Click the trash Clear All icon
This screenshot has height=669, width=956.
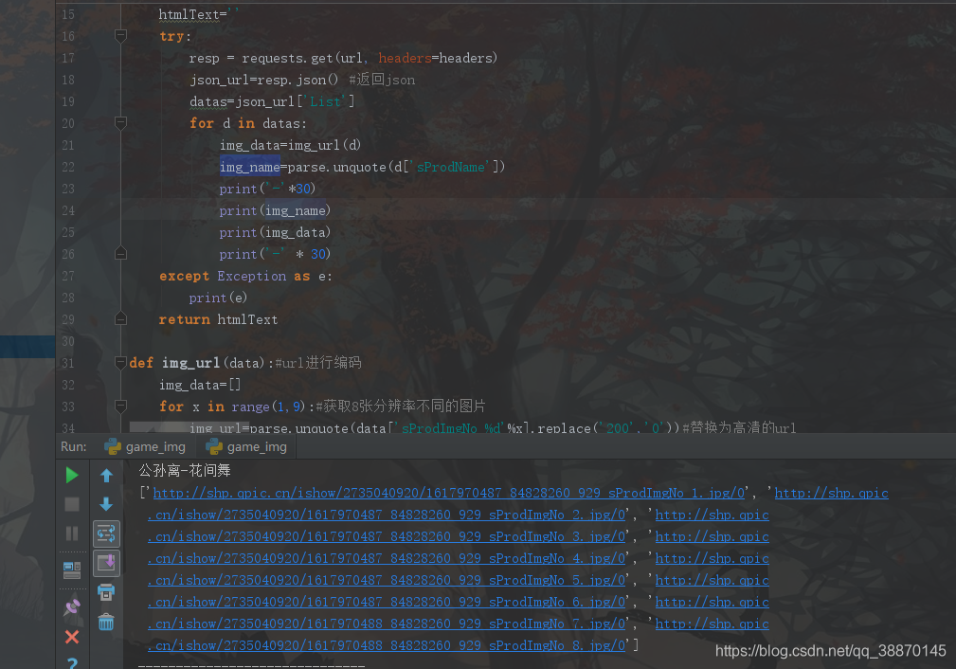click(x=106, y=622)
